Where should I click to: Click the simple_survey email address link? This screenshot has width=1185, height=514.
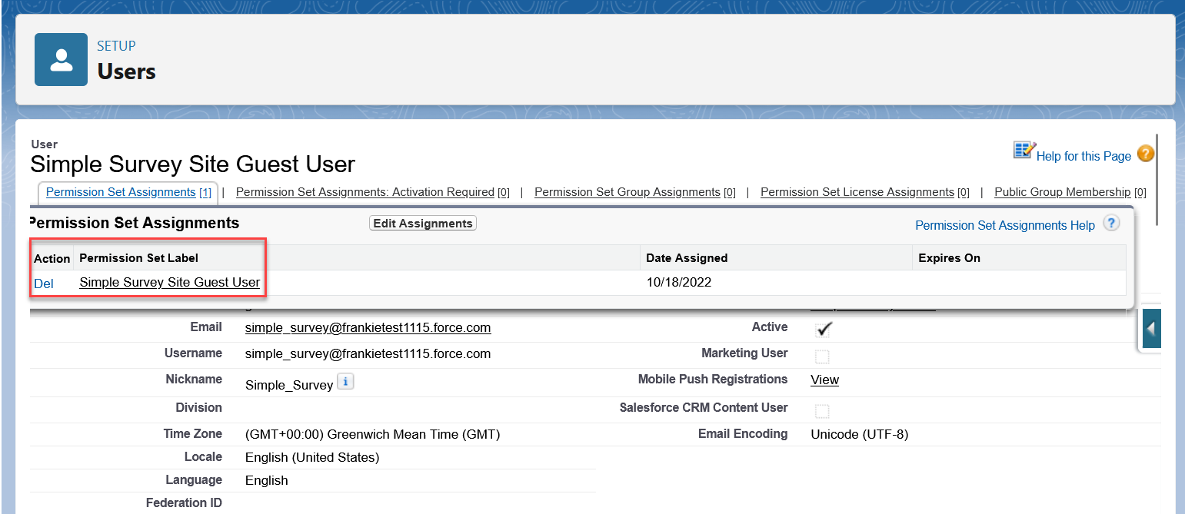[368, 327]
